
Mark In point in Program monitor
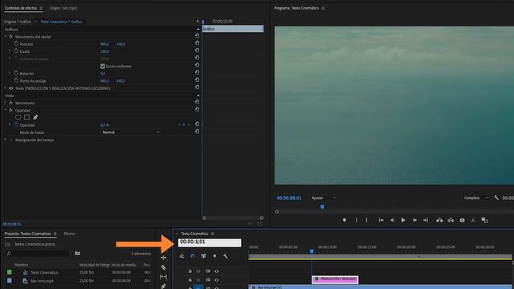357,220
